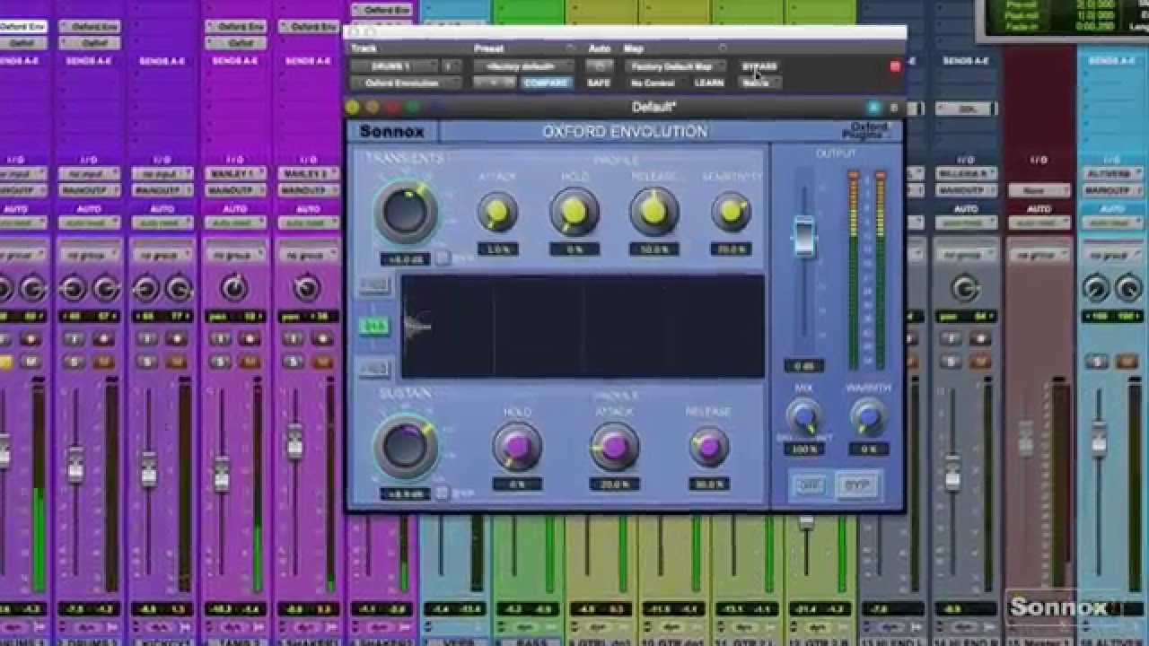Click the Output fader handle in the plugin
Viewport: 1149px width, 646px height.
point(803,237)
